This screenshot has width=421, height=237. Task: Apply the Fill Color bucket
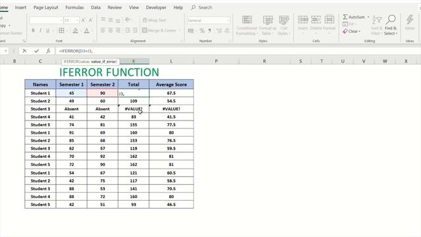[x=76, y=30]
